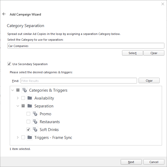Click the Promo category icon
167x167 pixels.
coord(35,114)
